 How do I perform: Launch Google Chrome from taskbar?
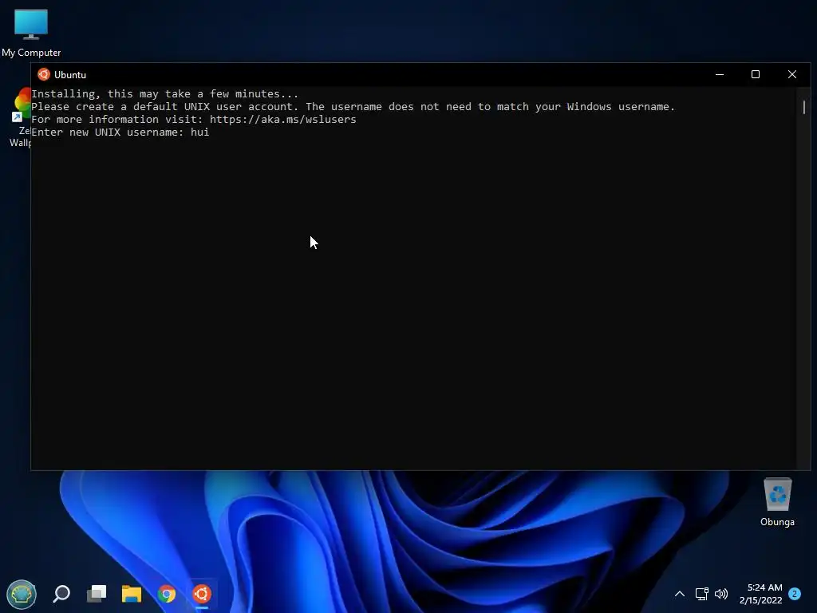167,594
